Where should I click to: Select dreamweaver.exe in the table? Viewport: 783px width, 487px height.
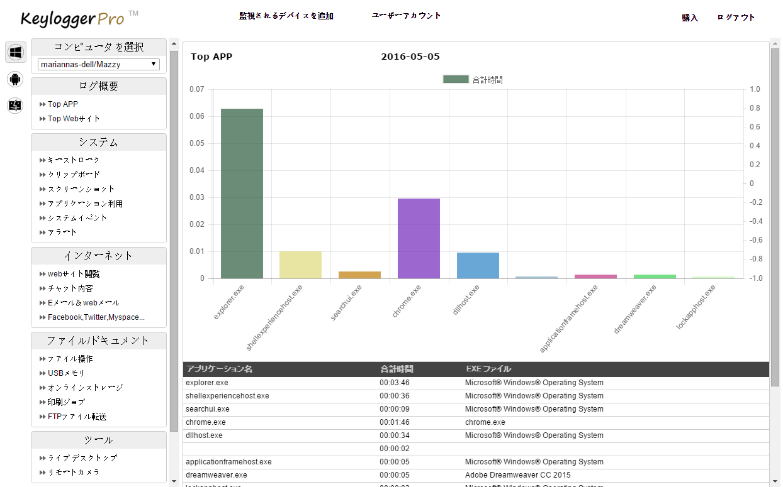coord(217,475)
